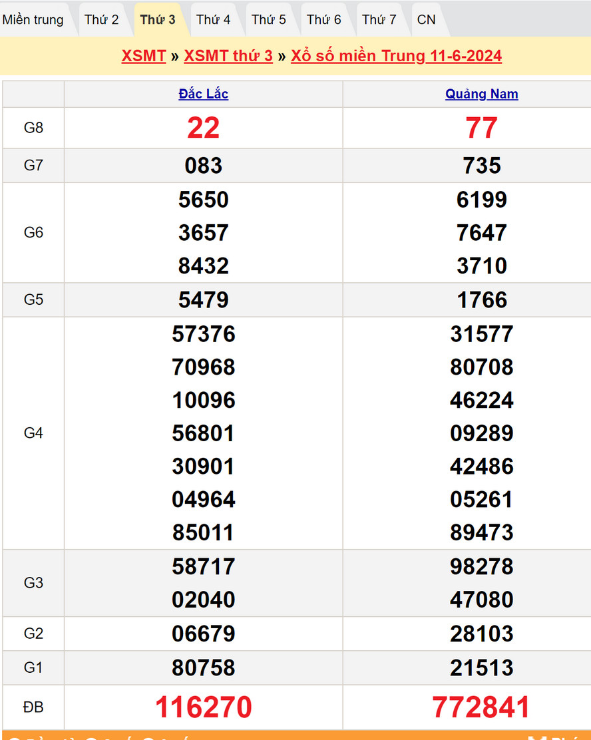Click Quảng Nam special prize number 772841
This screenshot has height=740, width=591.
pos(482,707)
